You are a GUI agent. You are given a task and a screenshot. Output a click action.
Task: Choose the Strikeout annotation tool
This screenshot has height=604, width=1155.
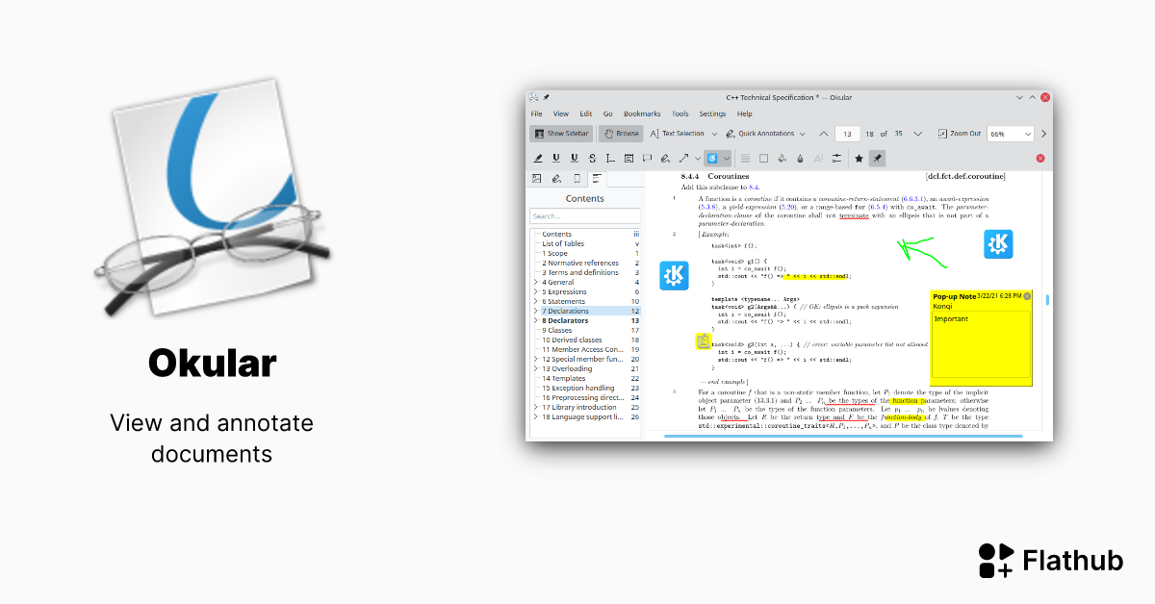pyautogui.click(x=592, y=158)
